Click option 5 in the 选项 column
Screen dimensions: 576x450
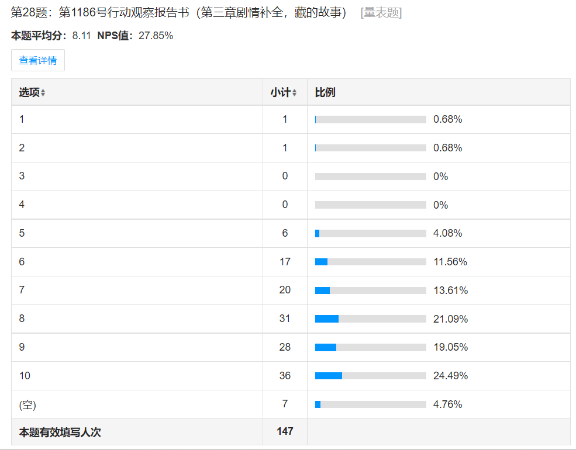(22, 233)
